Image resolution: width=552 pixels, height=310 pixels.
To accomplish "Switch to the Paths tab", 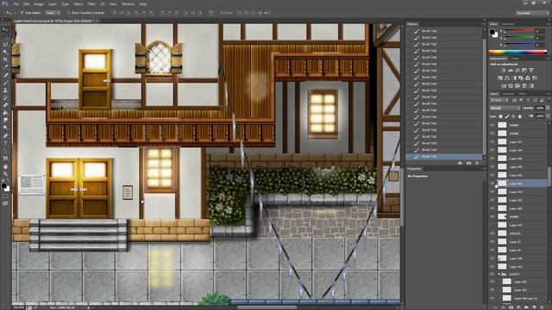I will 522,94.
